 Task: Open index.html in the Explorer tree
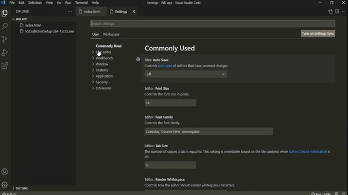pos(33,25)
